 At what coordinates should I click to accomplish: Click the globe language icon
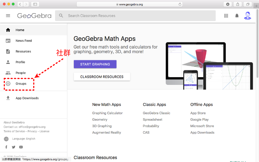tap(6, 139)
